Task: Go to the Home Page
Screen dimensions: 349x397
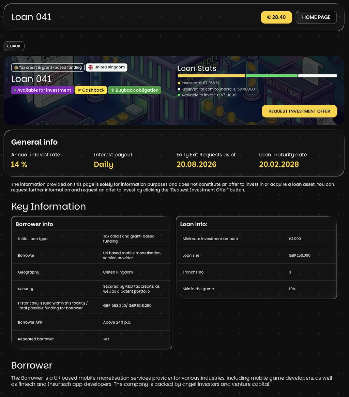Action: pyautogui.click(x=316, y=17)
